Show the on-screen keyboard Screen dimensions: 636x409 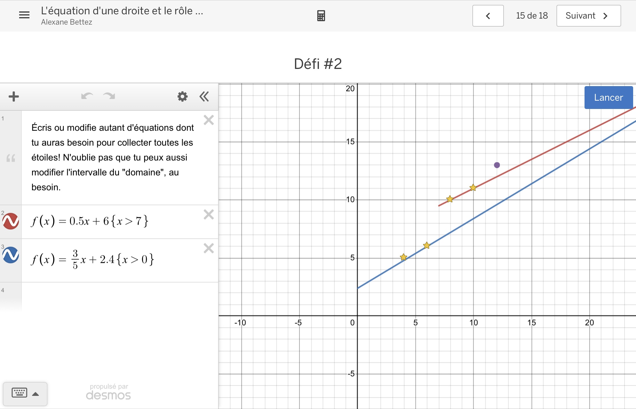19,393
